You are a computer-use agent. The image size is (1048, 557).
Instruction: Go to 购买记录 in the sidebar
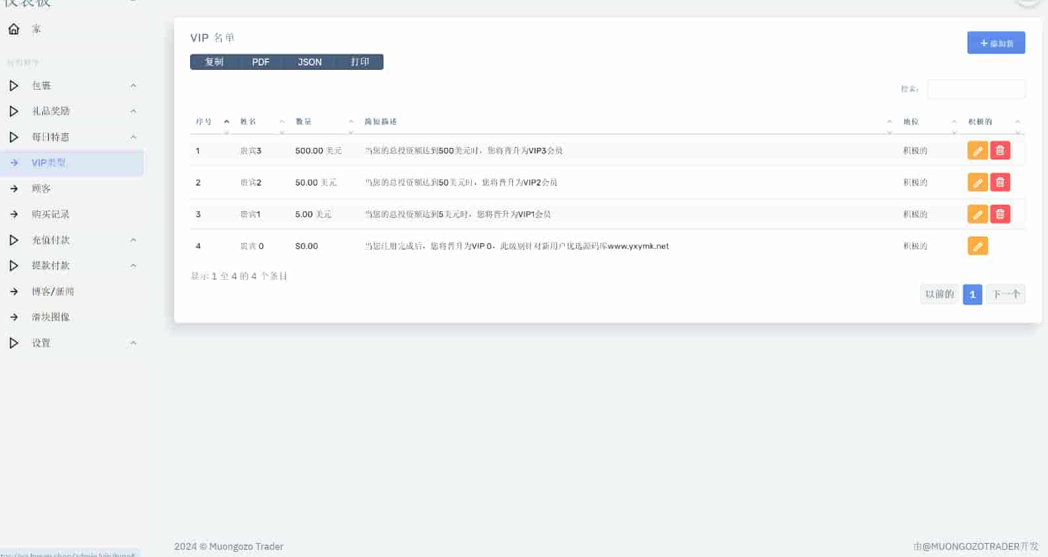50,214
